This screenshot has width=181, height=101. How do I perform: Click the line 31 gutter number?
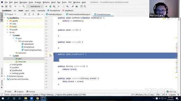pyautogui.click(x=46, y=54)
